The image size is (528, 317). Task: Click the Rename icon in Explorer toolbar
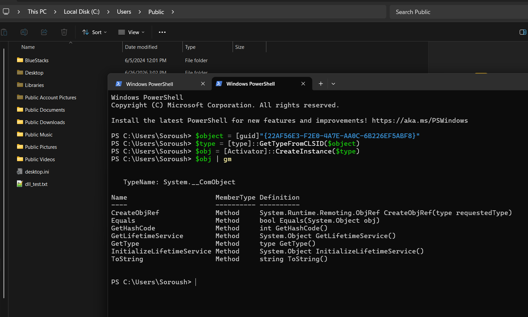(x=24, y=32)
